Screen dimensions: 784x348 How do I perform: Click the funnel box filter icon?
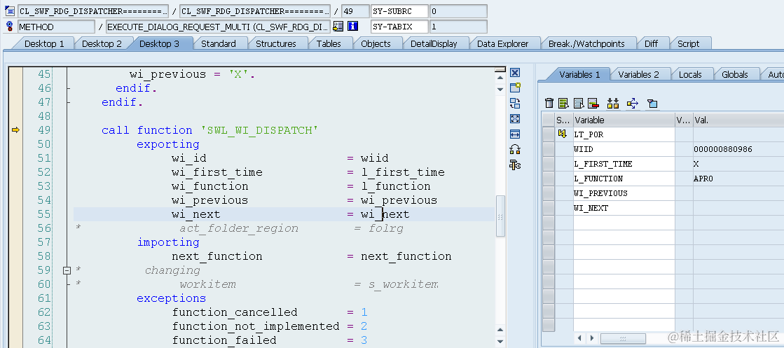coord(652,104)
